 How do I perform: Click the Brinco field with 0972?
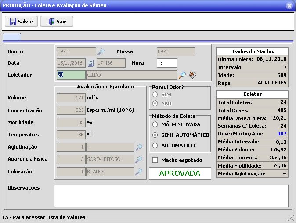point(76,51)
